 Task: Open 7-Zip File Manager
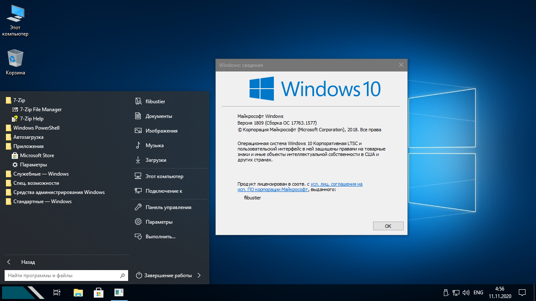pyautogui.click(x=37, y=110)
